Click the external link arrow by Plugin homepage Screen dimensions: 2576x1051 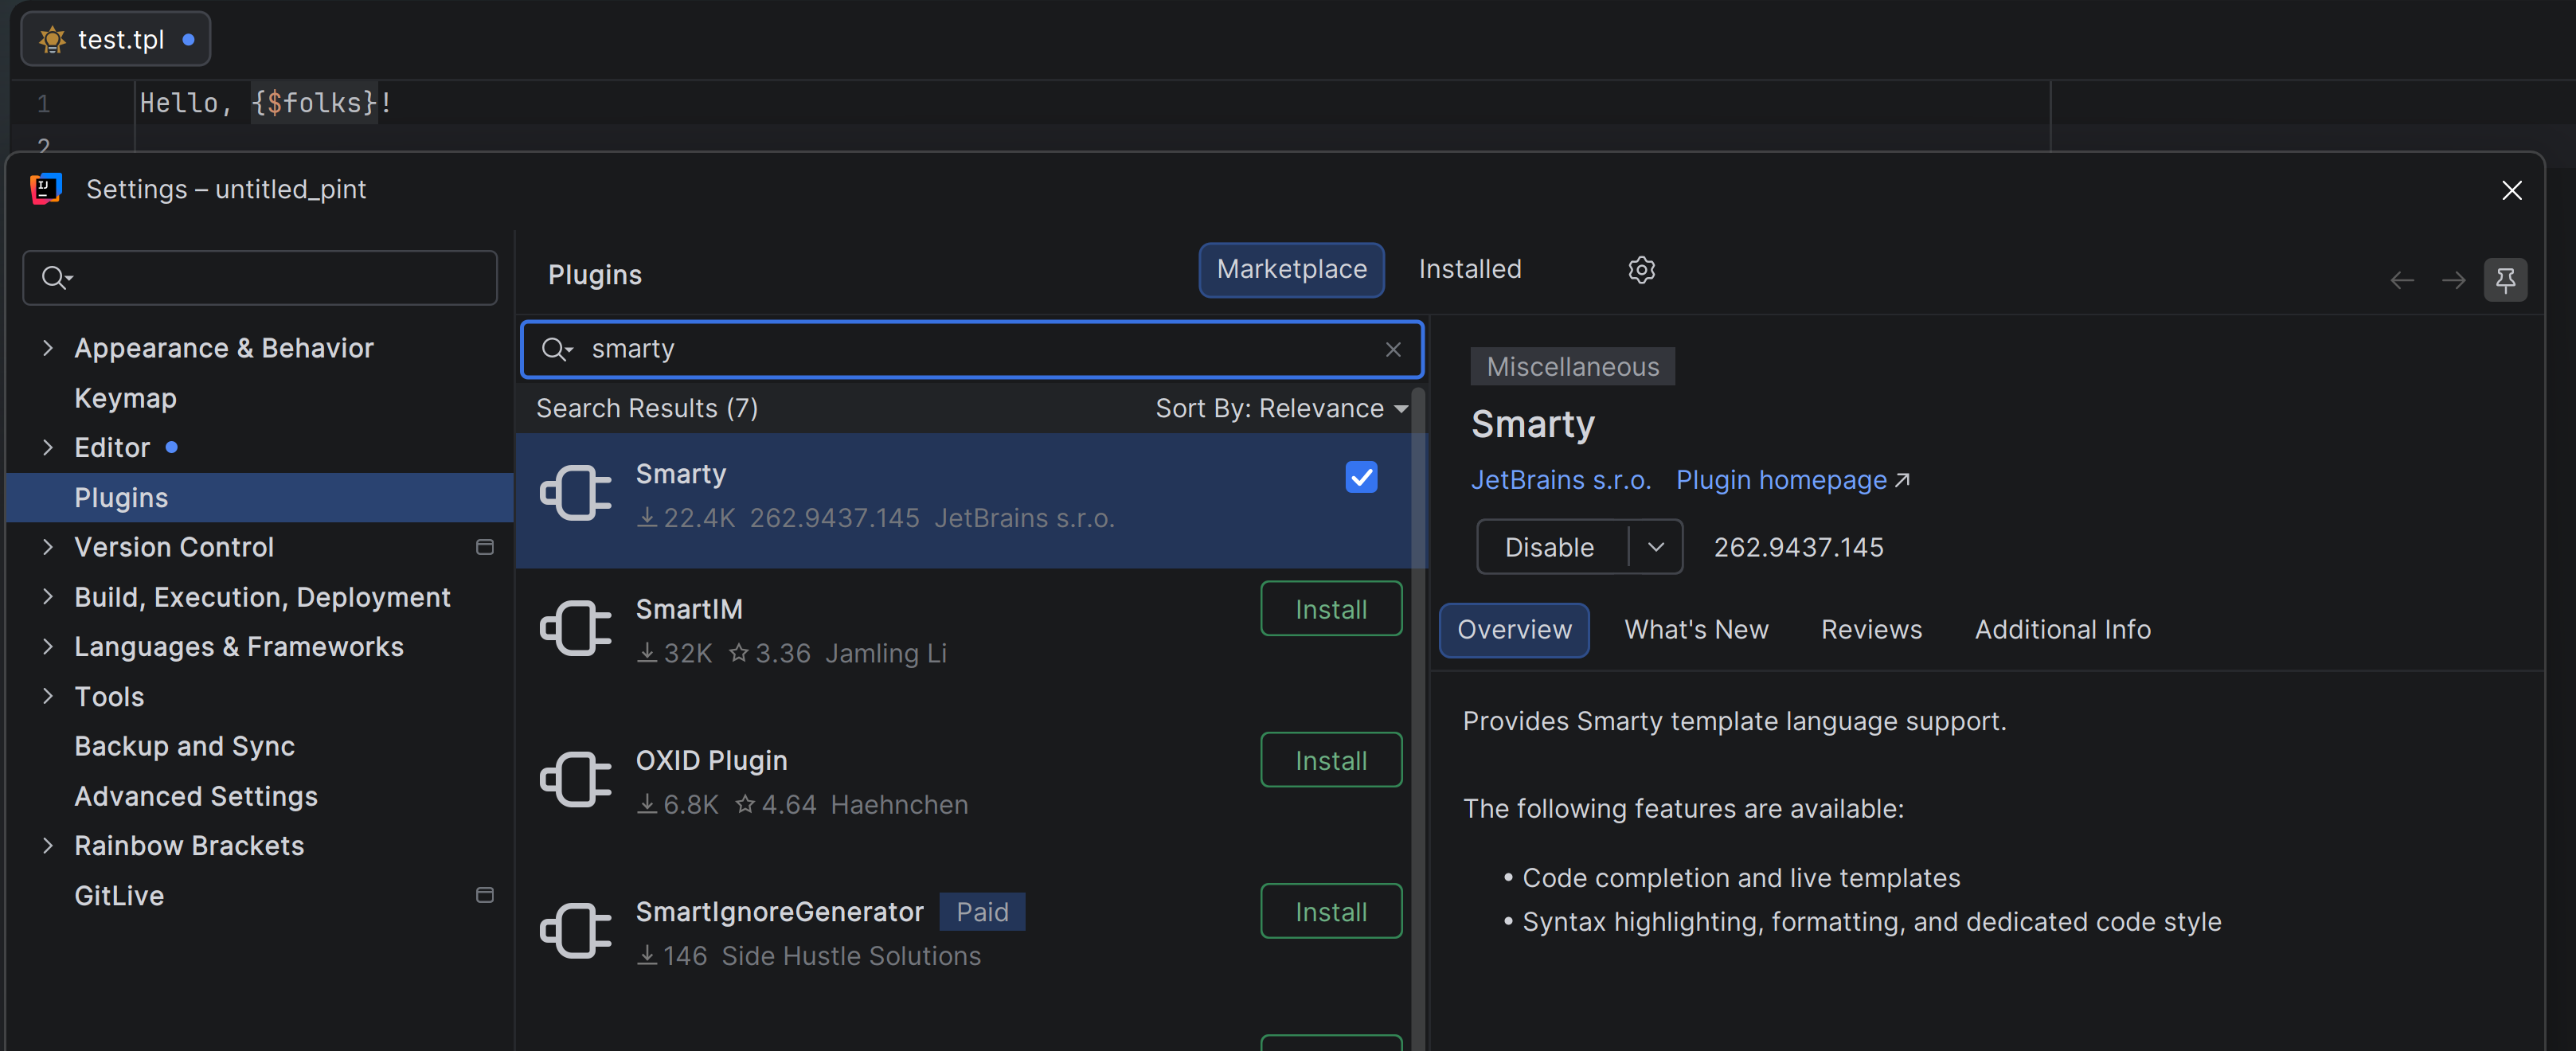click(x=1902, y=480)
